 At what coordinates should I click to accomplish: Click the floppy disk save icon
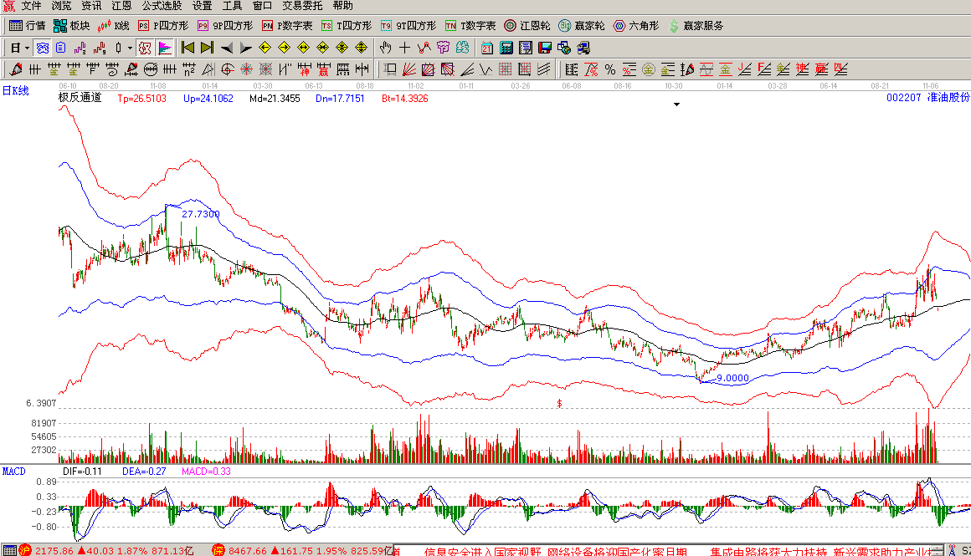(545, 48)
